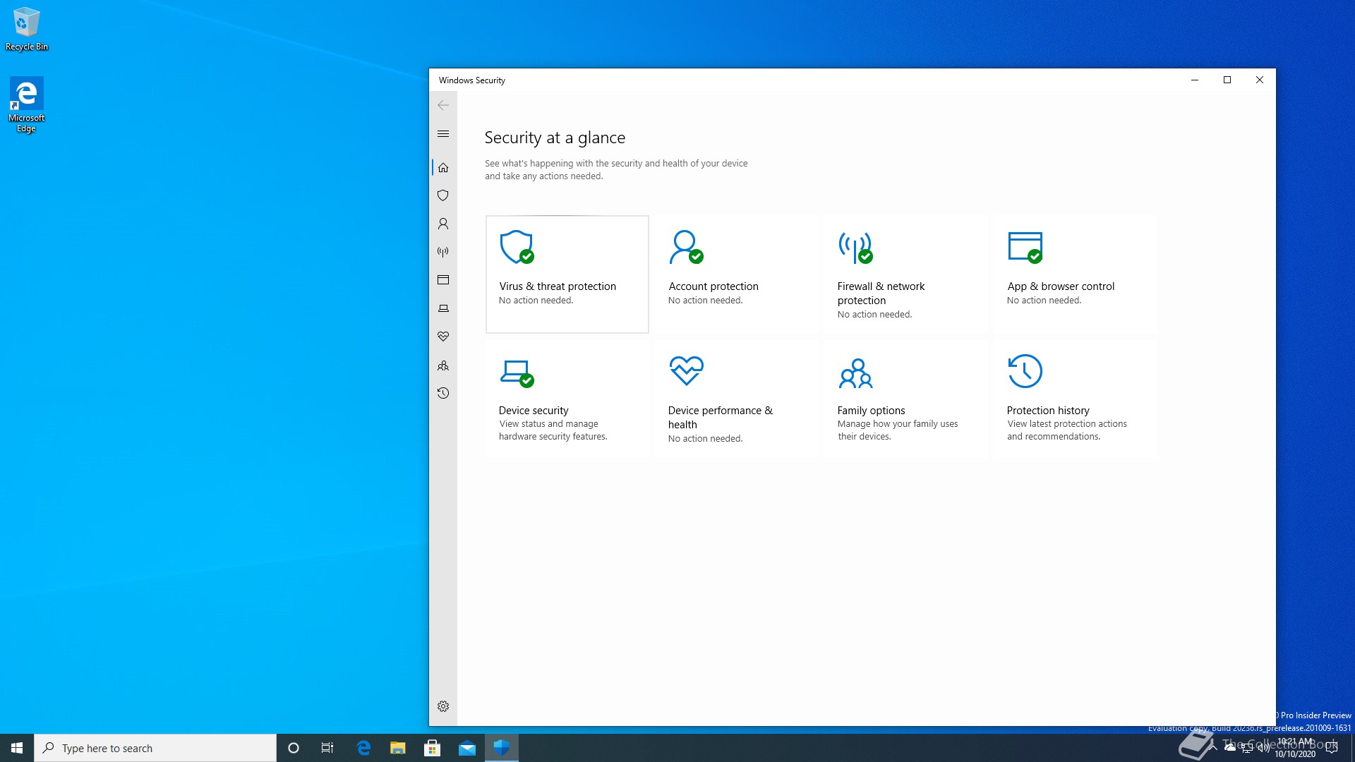Open the Virus & threat protection title link
Screen dimensions: 1355x762
point(558,286)
